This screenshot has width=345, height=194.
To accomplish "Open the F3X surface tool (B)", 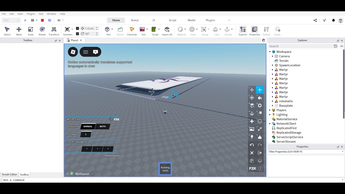I will 252,105.
